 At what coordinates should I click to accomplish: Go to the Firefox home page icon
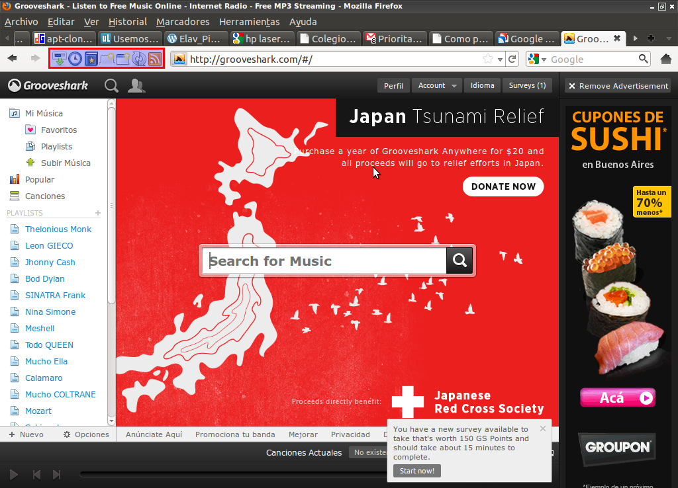[666, 59]
